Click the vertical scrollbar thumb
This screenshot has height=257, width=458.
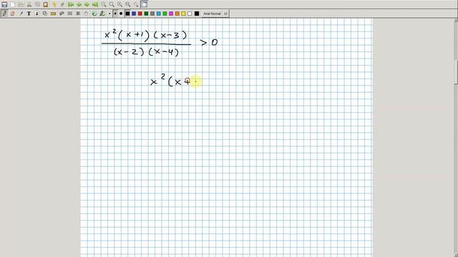(x=456, y=72)
